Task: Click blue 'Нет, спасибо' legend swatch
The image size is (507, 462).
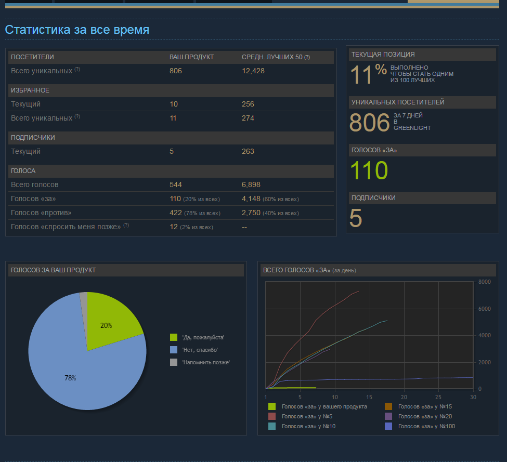Action: [x=174, y=350]
